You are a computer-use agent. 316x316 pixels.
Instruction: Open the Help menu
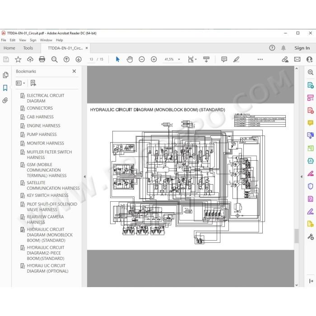click(60, 40)
